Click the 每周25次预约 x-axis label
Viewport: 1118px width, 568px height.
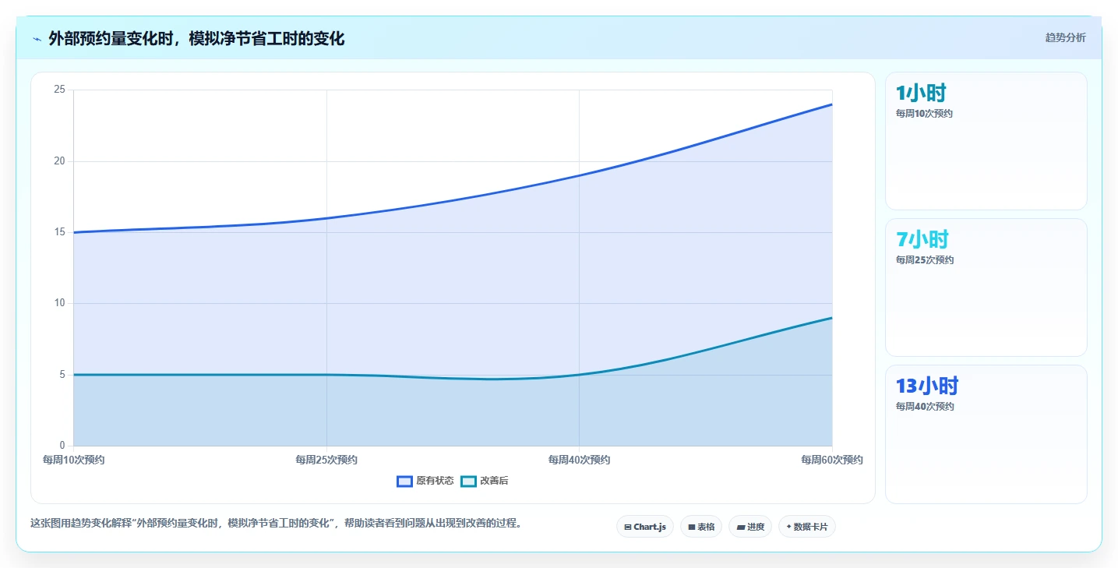pos(326,460)
